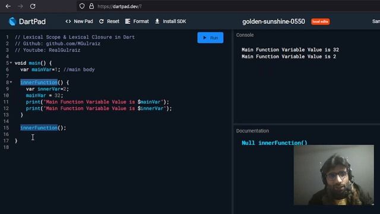Click the browser back arrow
The image size is (380, 214).
pyautogui.click(x=8, y=7)
